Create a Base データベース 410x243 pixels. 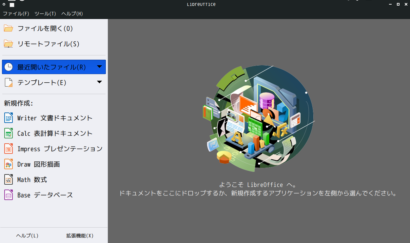pos(54,195)
